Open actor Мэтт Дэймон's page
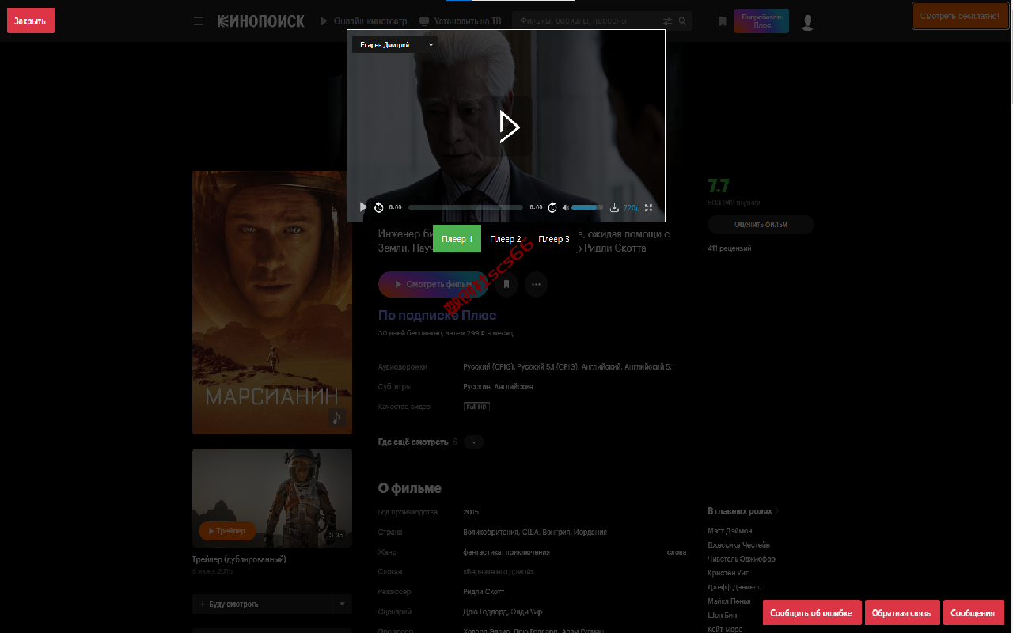Screen dimensions: 1013x633 [x=730, y=531]
